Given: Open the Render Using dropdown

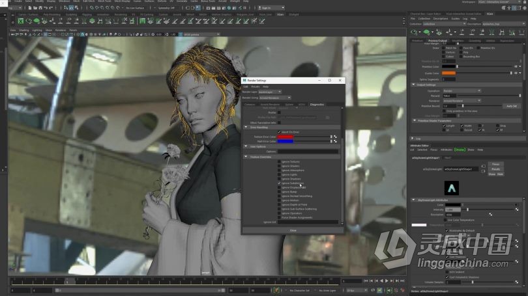Looking at the screenshot, I should point(275,98).
